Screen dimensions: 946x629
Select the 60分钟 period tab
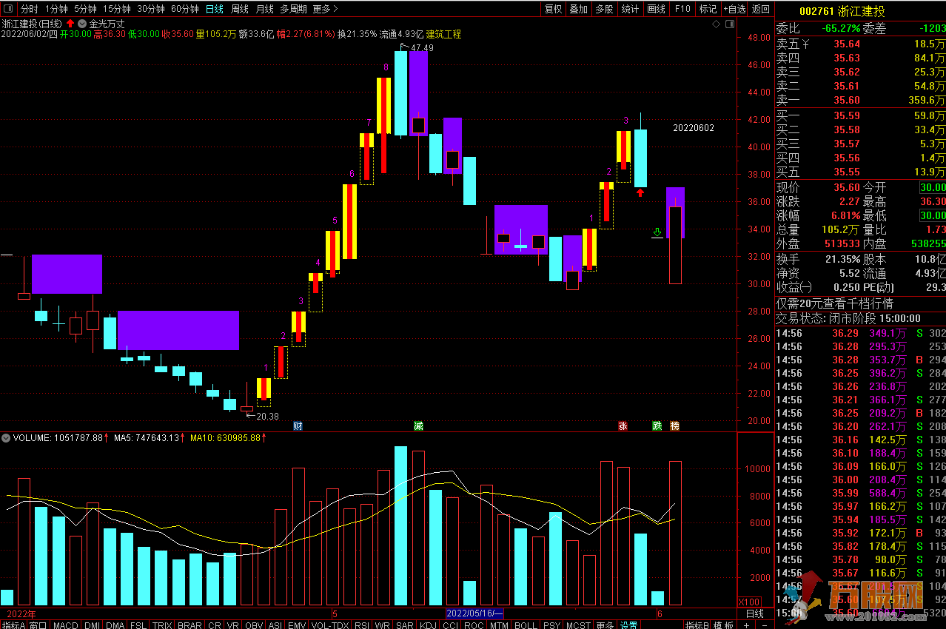point(185,9)
